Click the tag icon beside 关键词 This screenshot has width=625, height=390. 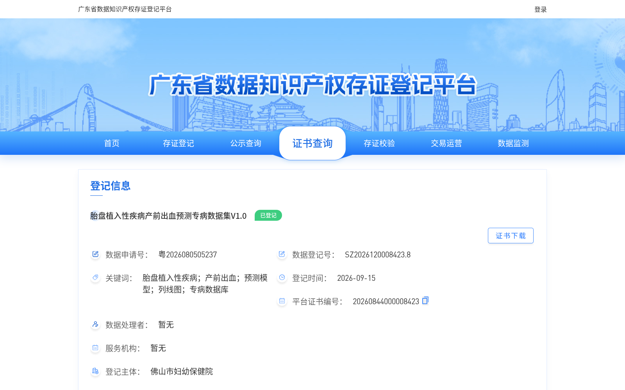[x=95, y=278]
